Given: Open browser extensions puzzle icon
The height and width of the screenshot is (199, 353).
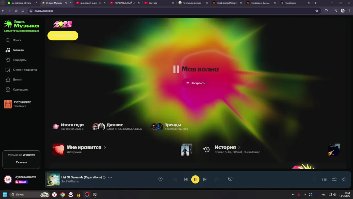Looking at the screenshot, I should (326, 11).
